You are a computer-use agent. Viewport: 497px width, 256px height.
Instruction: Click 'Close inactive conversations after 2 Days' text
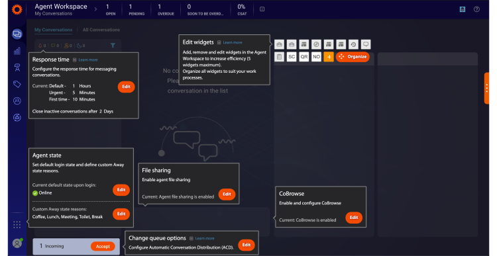pyautogui.click(x=73, y=111)
